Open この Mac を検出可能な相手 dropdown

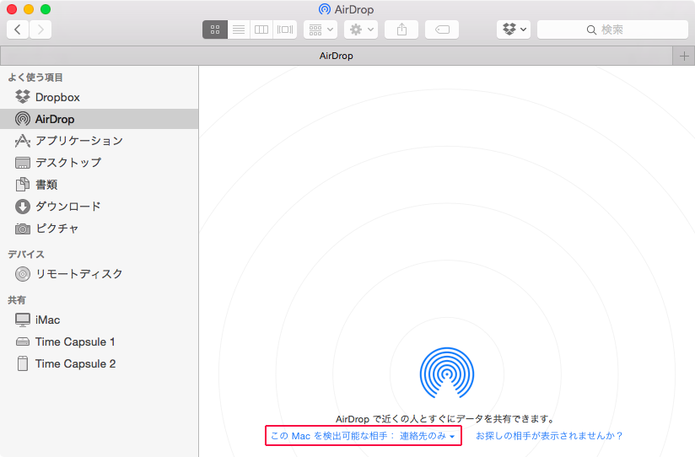[363, 436]
